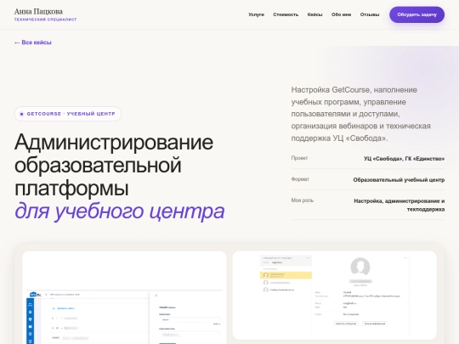Open the left GetCourse admin screenshot thumbnail
Screen dimensions: 459x344
tap(124, 297)
